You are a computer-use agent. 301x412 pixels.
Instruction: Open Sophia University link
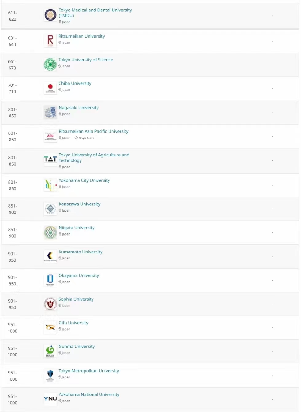[76, 299]
